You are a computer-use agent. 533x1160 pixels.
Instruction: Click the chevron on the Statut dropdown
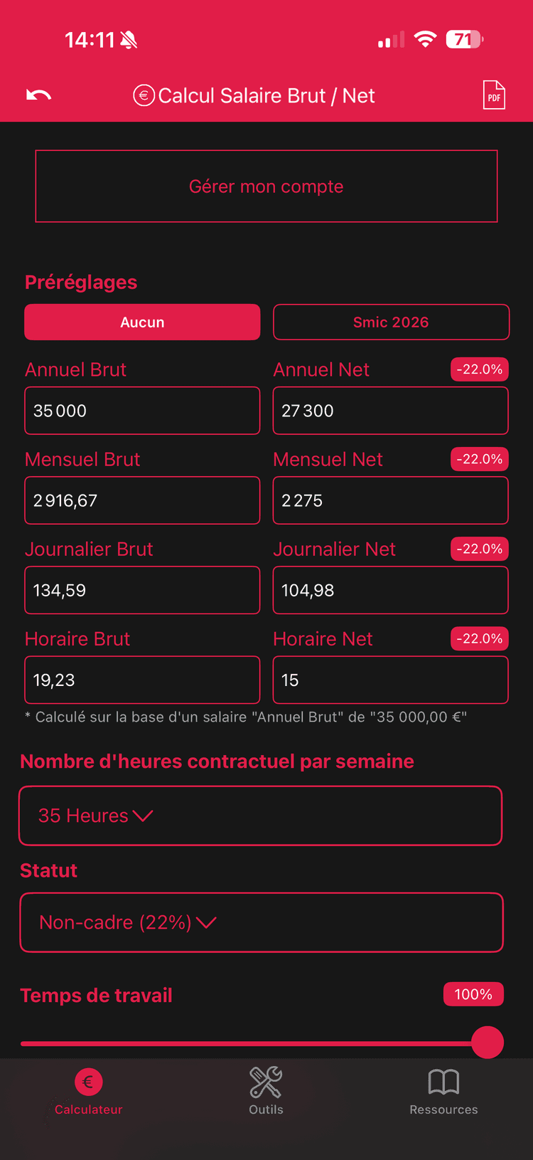(207, 922)
